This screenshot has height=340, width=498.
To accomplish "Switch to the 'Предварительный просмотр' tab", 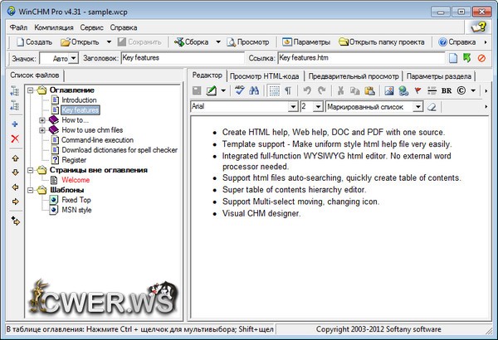I will click(354, 76).
